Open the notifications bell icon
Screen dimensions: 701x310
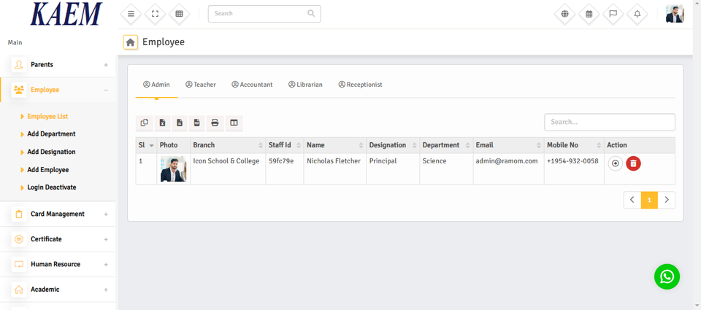click(x=637, y=14)
